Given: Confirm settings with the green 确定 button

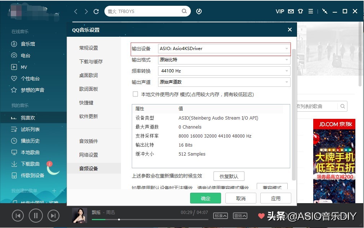Looking at the screenshot, I should coord(205,198).
